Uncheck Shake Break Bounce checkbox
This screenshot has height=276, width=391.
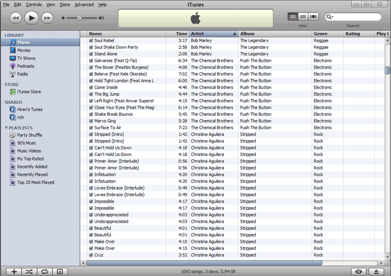[91, 114]
